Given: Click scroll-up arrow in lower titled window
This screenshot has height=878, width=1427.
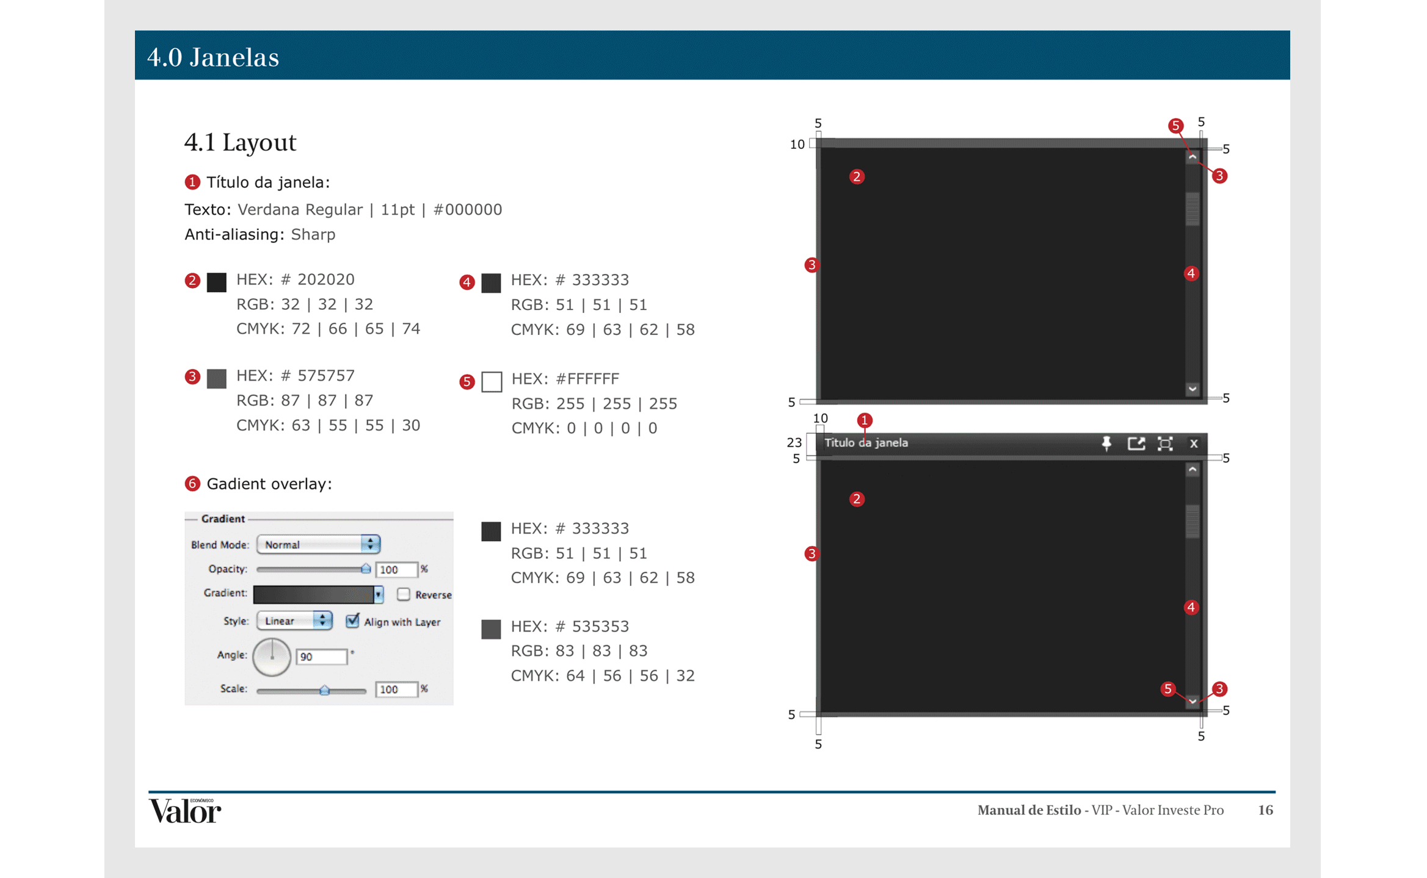Looking at the screenshot, I should (x=1192, y=469).
